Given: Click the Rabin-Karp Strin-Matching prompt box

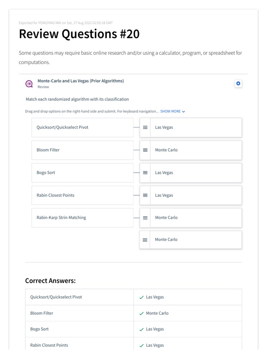Looking at the screenshot, I should (82, 218).
